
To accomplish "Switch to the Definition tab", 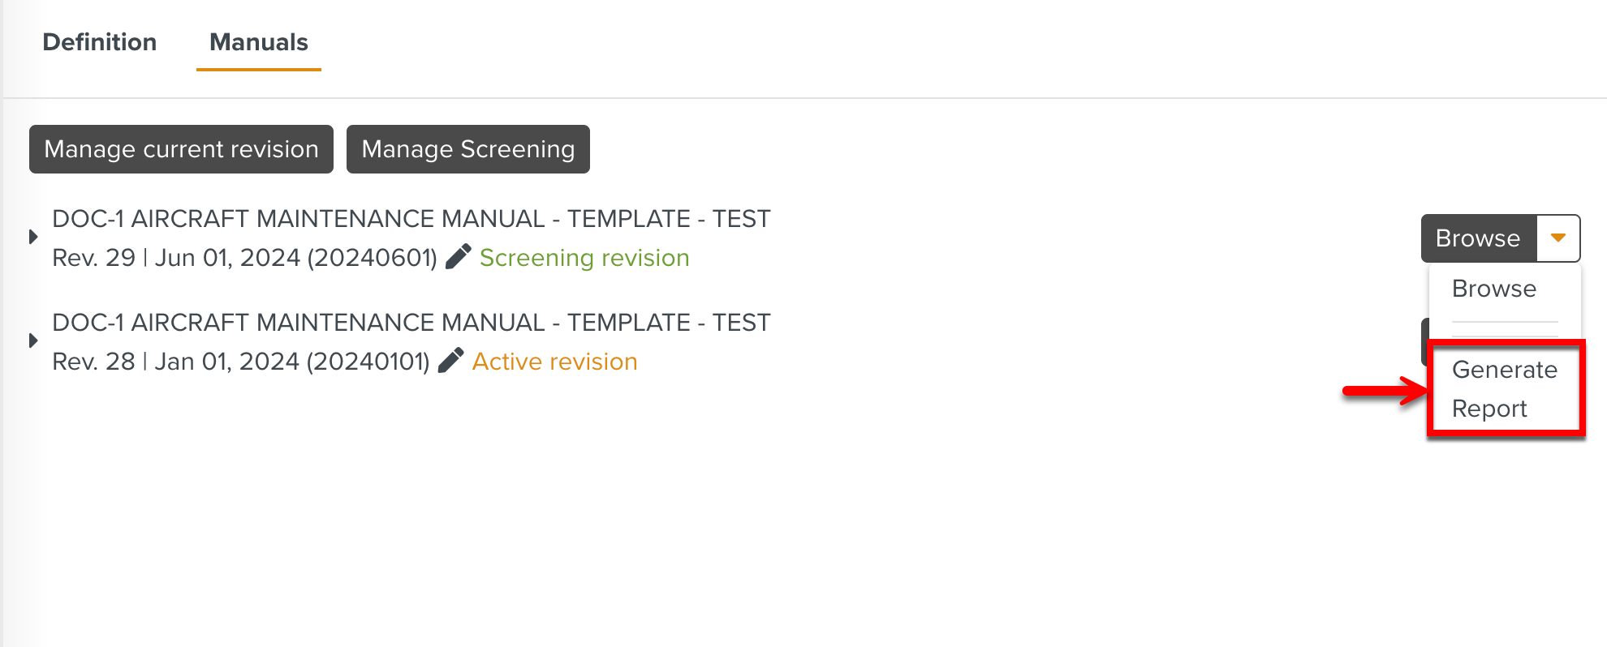I will (x=100, y=42).
